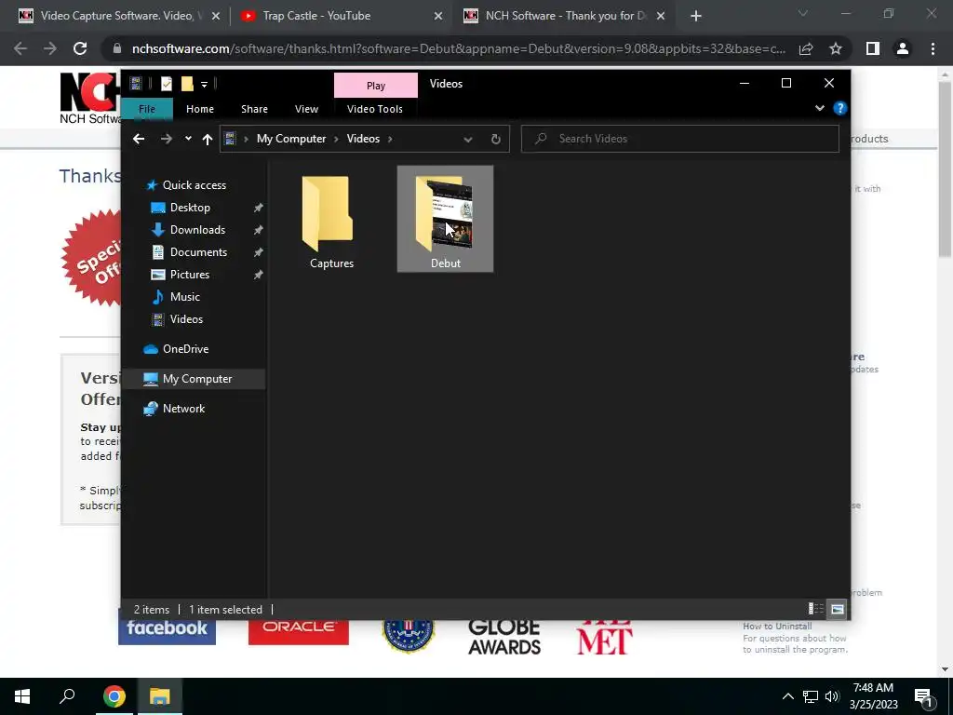Go back in File Explorer
This screenshot has height=715, width=953.
(139, 140)
